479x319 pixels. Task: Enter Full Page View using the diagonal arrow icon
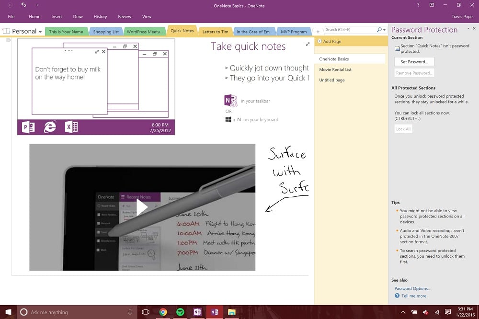point(308,43)
